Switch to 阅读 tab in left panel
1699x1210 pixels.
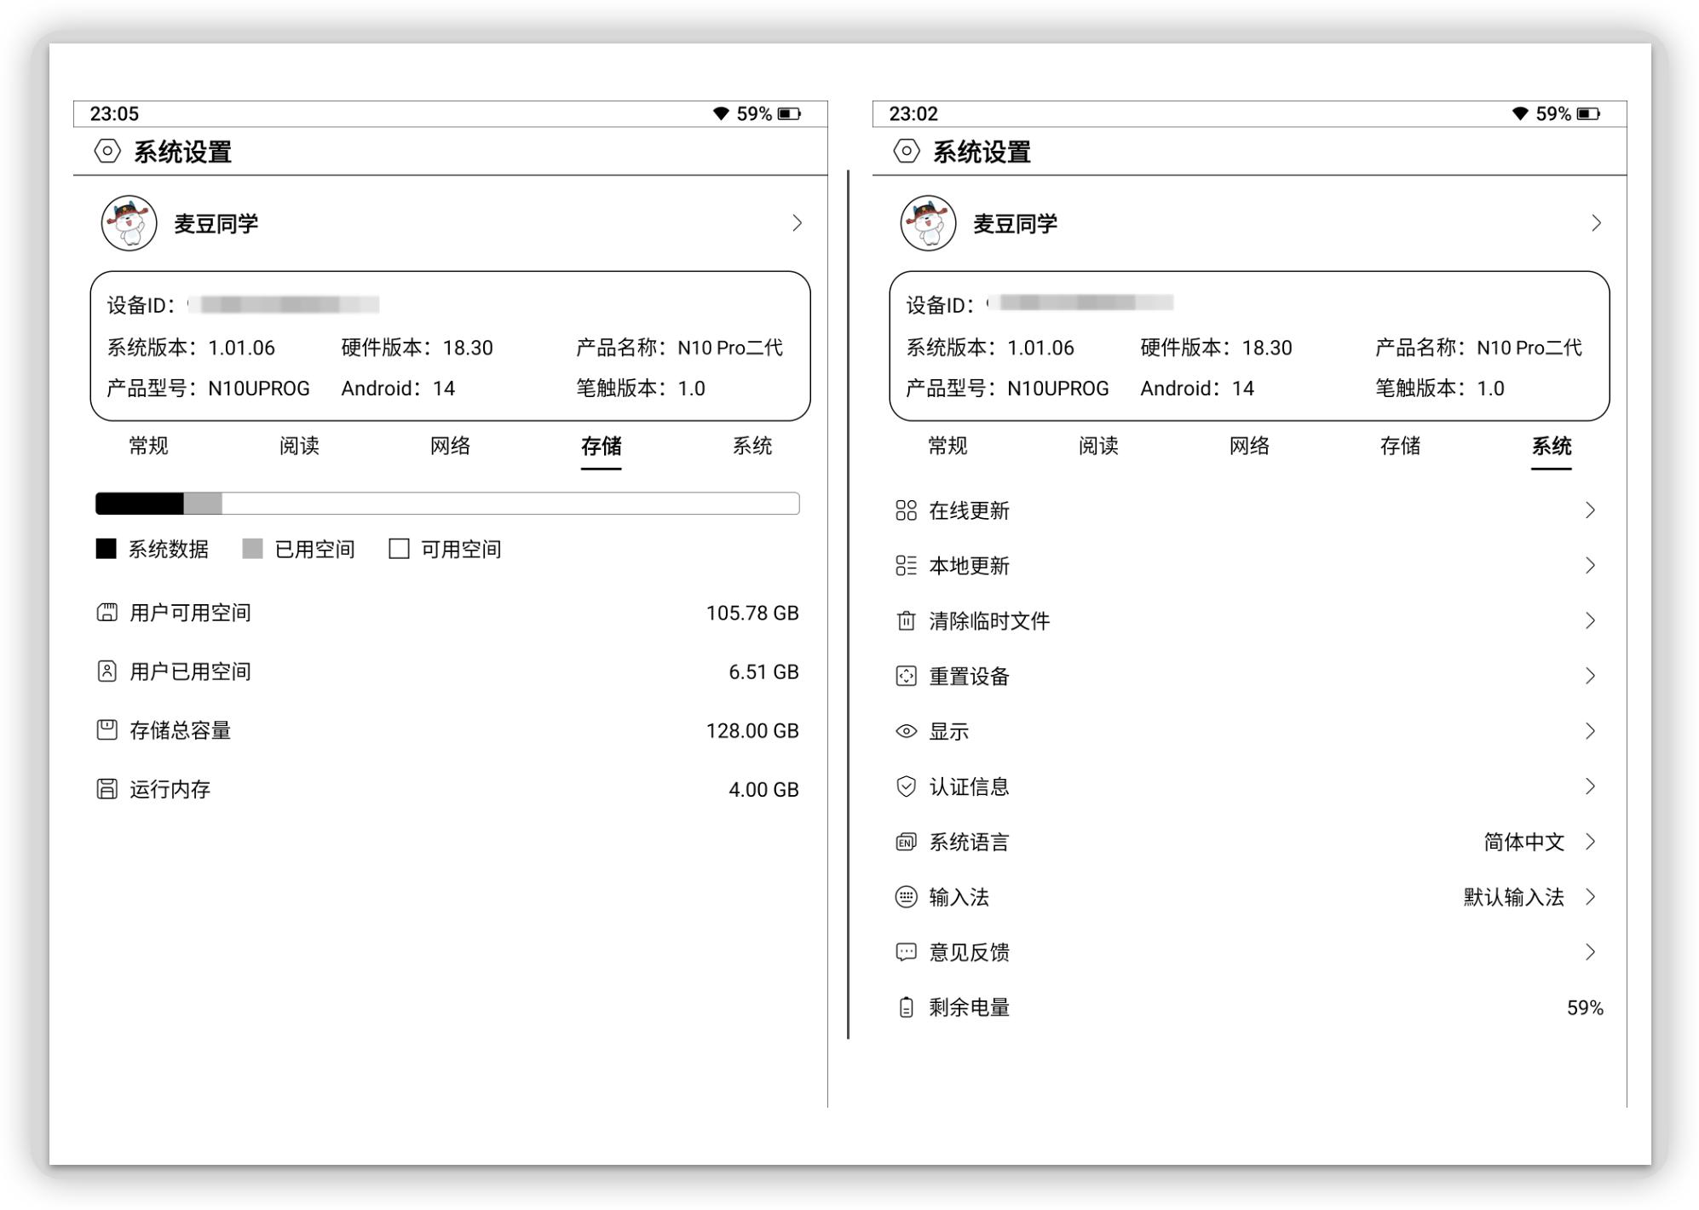tap(299, 446)
